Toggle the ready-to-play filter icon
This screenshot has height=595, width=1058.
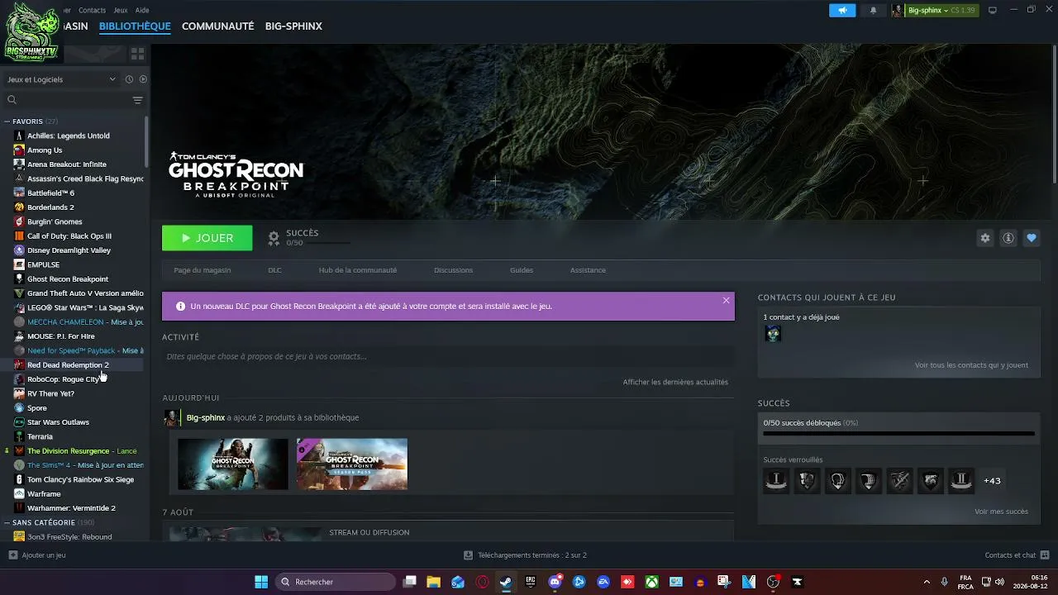[143, 79]
